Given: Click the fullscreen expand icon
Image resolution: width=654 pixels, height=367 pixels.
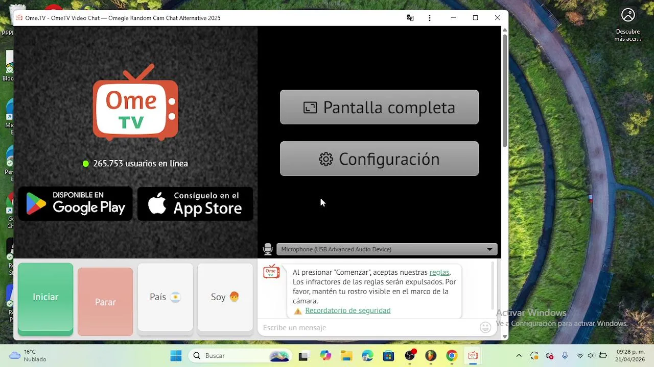Looking at the screenshot, I should click(x=310, y=108).
